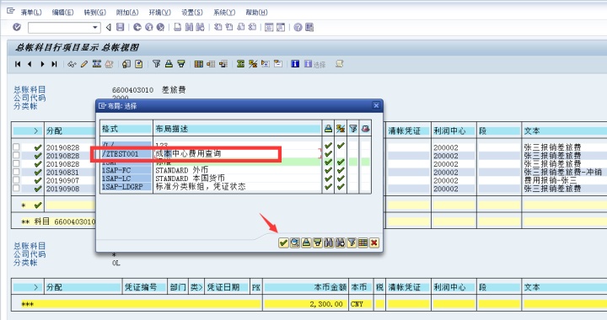The image size is (607, 320).
Task: Open the 编辑(E) menu
Action: (62, 13)
